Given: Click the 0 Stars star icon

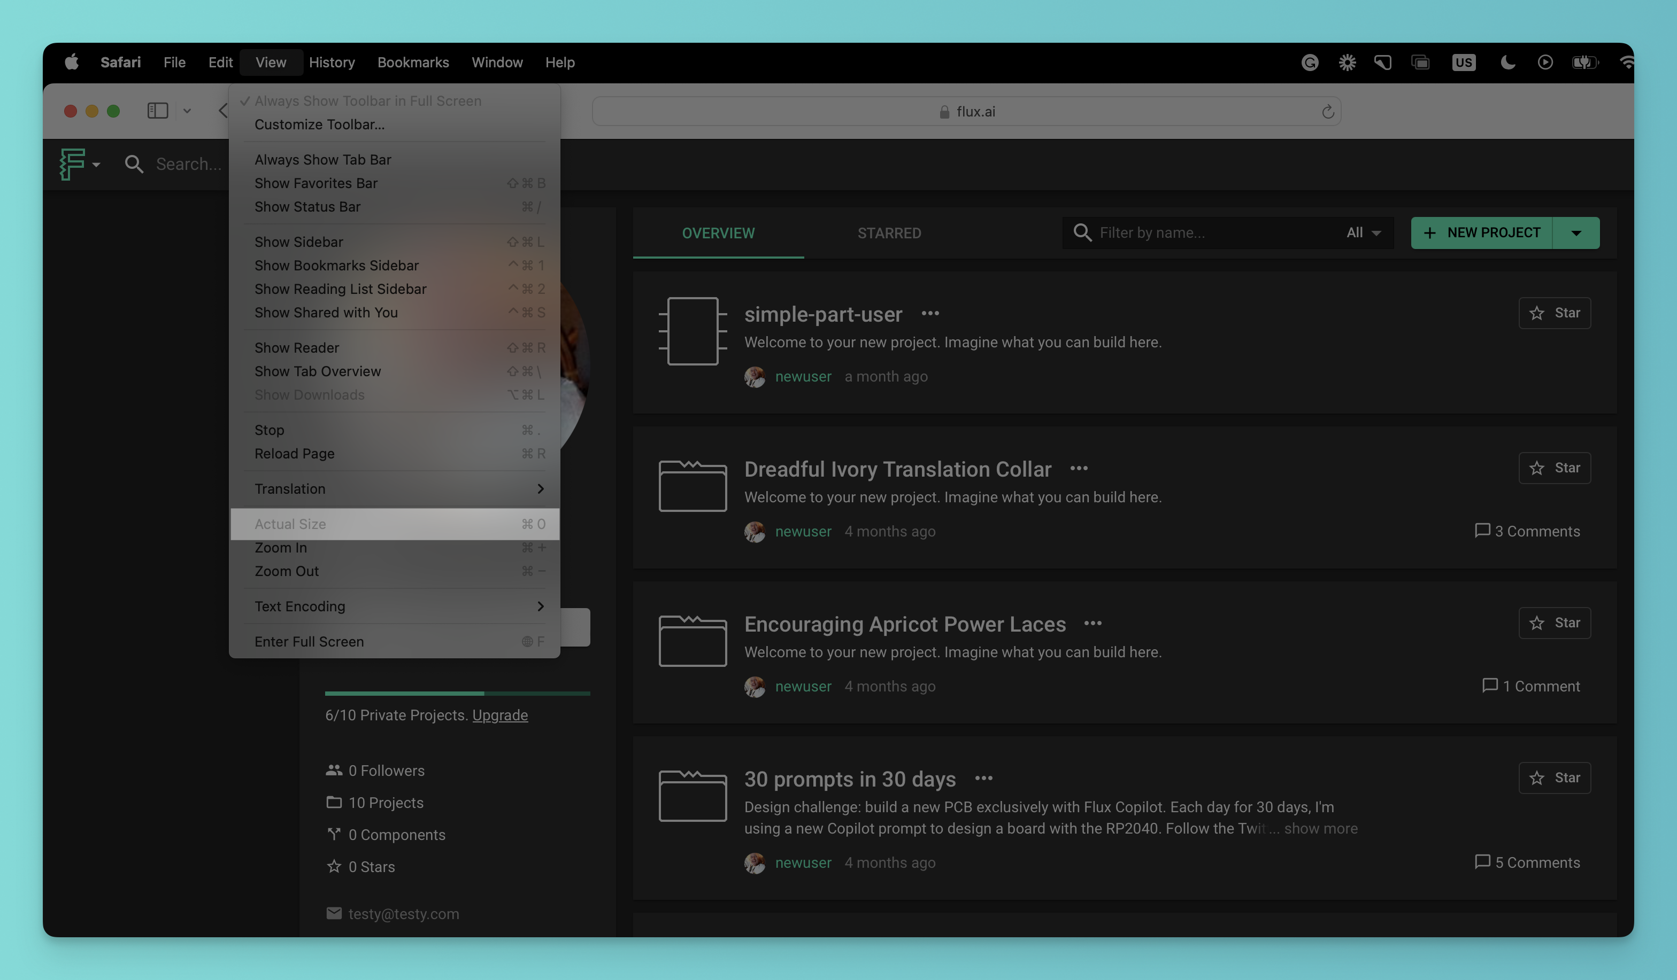Looking at the screenshot, I should click(x=333, y=866).
